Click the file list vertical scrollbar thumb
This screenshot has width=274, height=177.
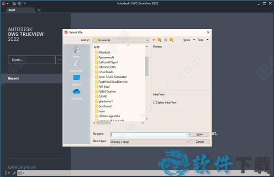(x=147, y=66)
